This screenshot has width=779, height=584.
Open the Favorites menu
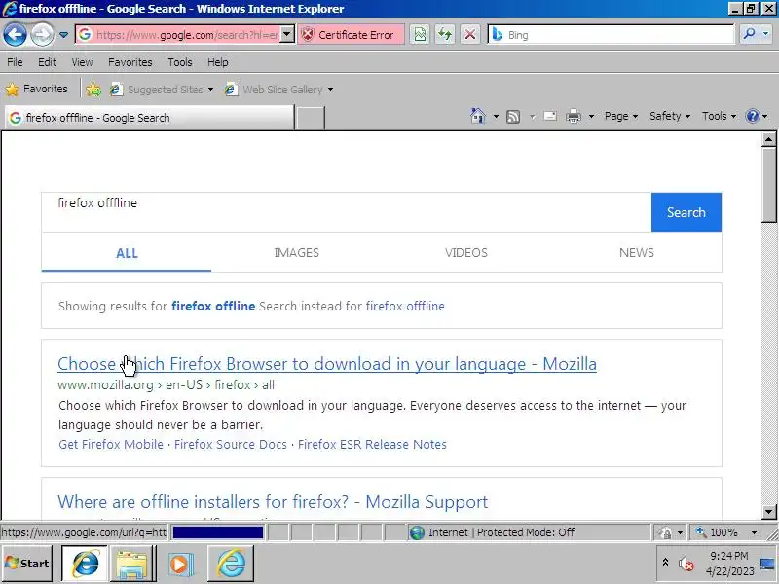pyautogui.click(x=130, y=62)
